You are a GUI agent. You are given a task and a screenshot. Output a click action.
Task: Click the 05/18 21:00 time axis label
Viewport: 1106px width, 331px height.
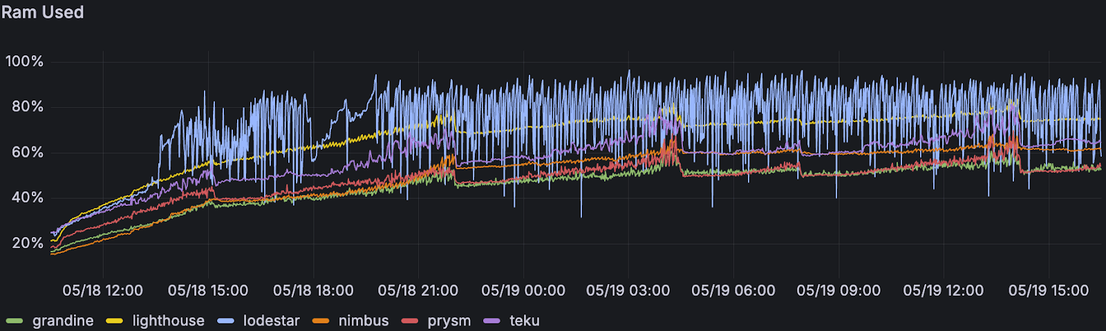[x=418, y=290]
